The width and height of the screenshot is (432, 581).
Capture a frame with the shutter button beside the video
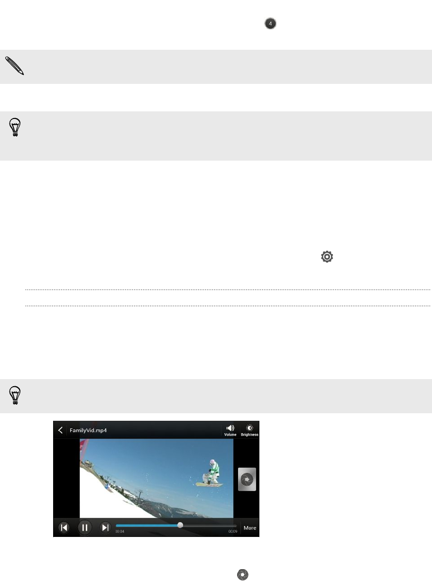[247, 479]
